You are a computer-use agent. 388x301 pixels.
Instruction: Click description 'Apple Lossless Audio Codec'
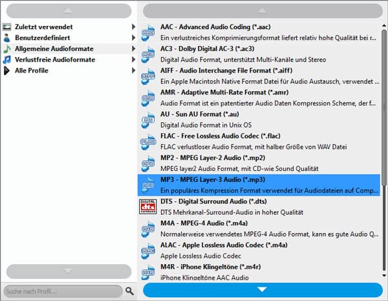coord(200,256)
